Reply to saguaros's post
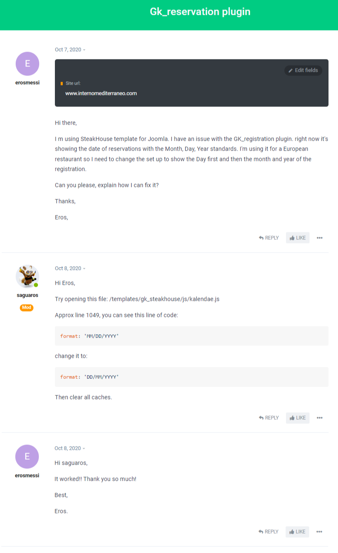The width and height of the screenshot is (338, 553). pyautogui.click(x=269, y=418)
